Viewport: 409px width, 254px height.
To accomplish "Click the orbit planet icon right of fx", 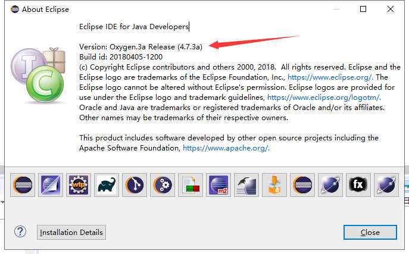I will [x=386, y=185].
